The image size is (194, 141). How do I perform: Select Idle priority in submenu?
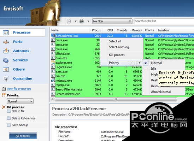pyautogui.click(x=154, y=69)
